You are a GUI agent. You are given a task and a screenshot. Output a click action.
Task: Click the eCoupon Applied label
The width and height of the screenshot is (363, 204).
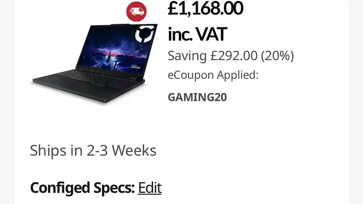tap(213, 75)
